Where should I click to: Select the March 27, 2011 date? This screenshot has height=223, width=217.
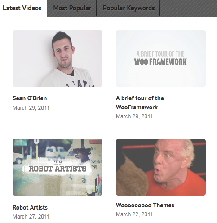[31, 217]
